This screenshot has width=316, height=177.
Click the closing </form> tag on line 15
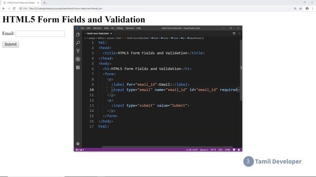click(110, 116)
